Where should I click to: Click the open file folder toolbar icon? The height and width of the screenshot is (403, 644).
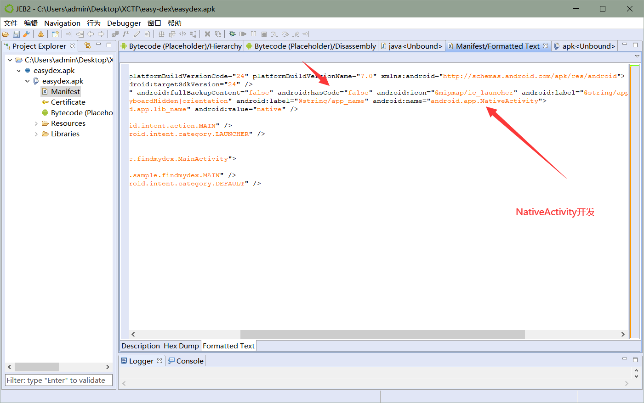point(6,34)
